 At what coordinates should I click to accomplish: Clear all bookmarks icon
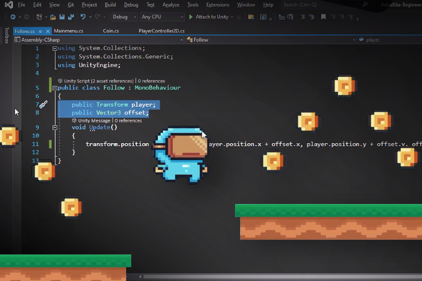click(350, 17)
